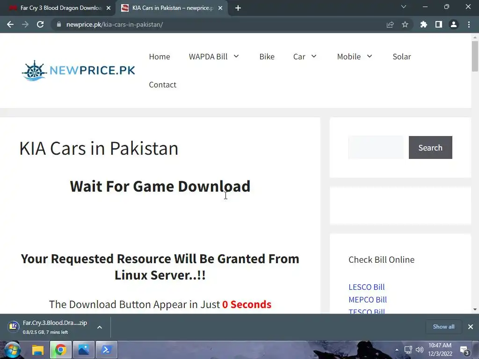Open the Chrome profile menu
The height and width of the screenshot is (359, 479).
(x=454, y=24)
